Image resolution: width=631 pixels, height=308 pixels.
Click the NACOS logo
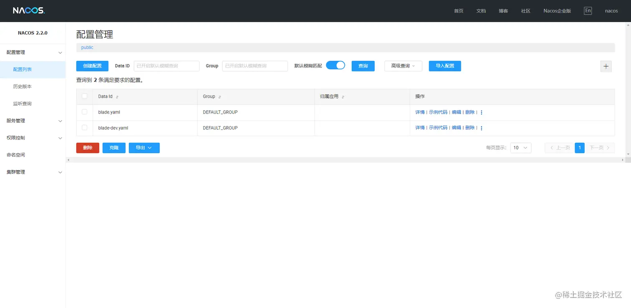[x=28, y=11]
